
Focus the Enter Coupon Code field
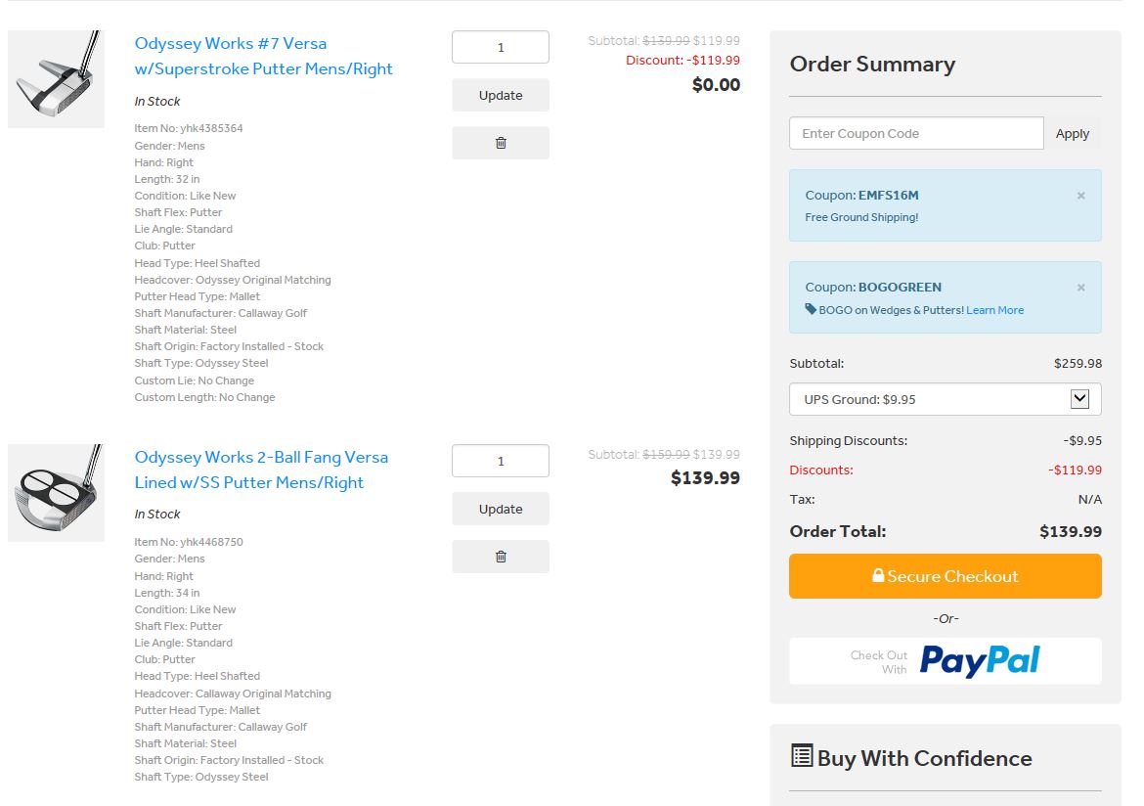(x=916, y=134)
